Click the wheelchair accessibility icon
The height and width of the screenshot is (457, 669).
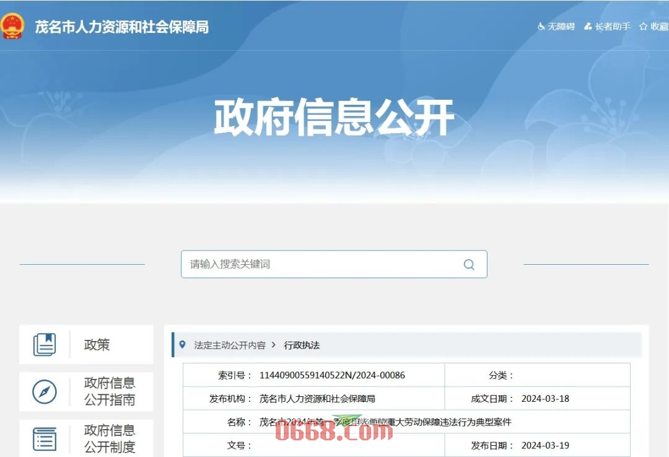pyautogui.click(x=541, y=27)
